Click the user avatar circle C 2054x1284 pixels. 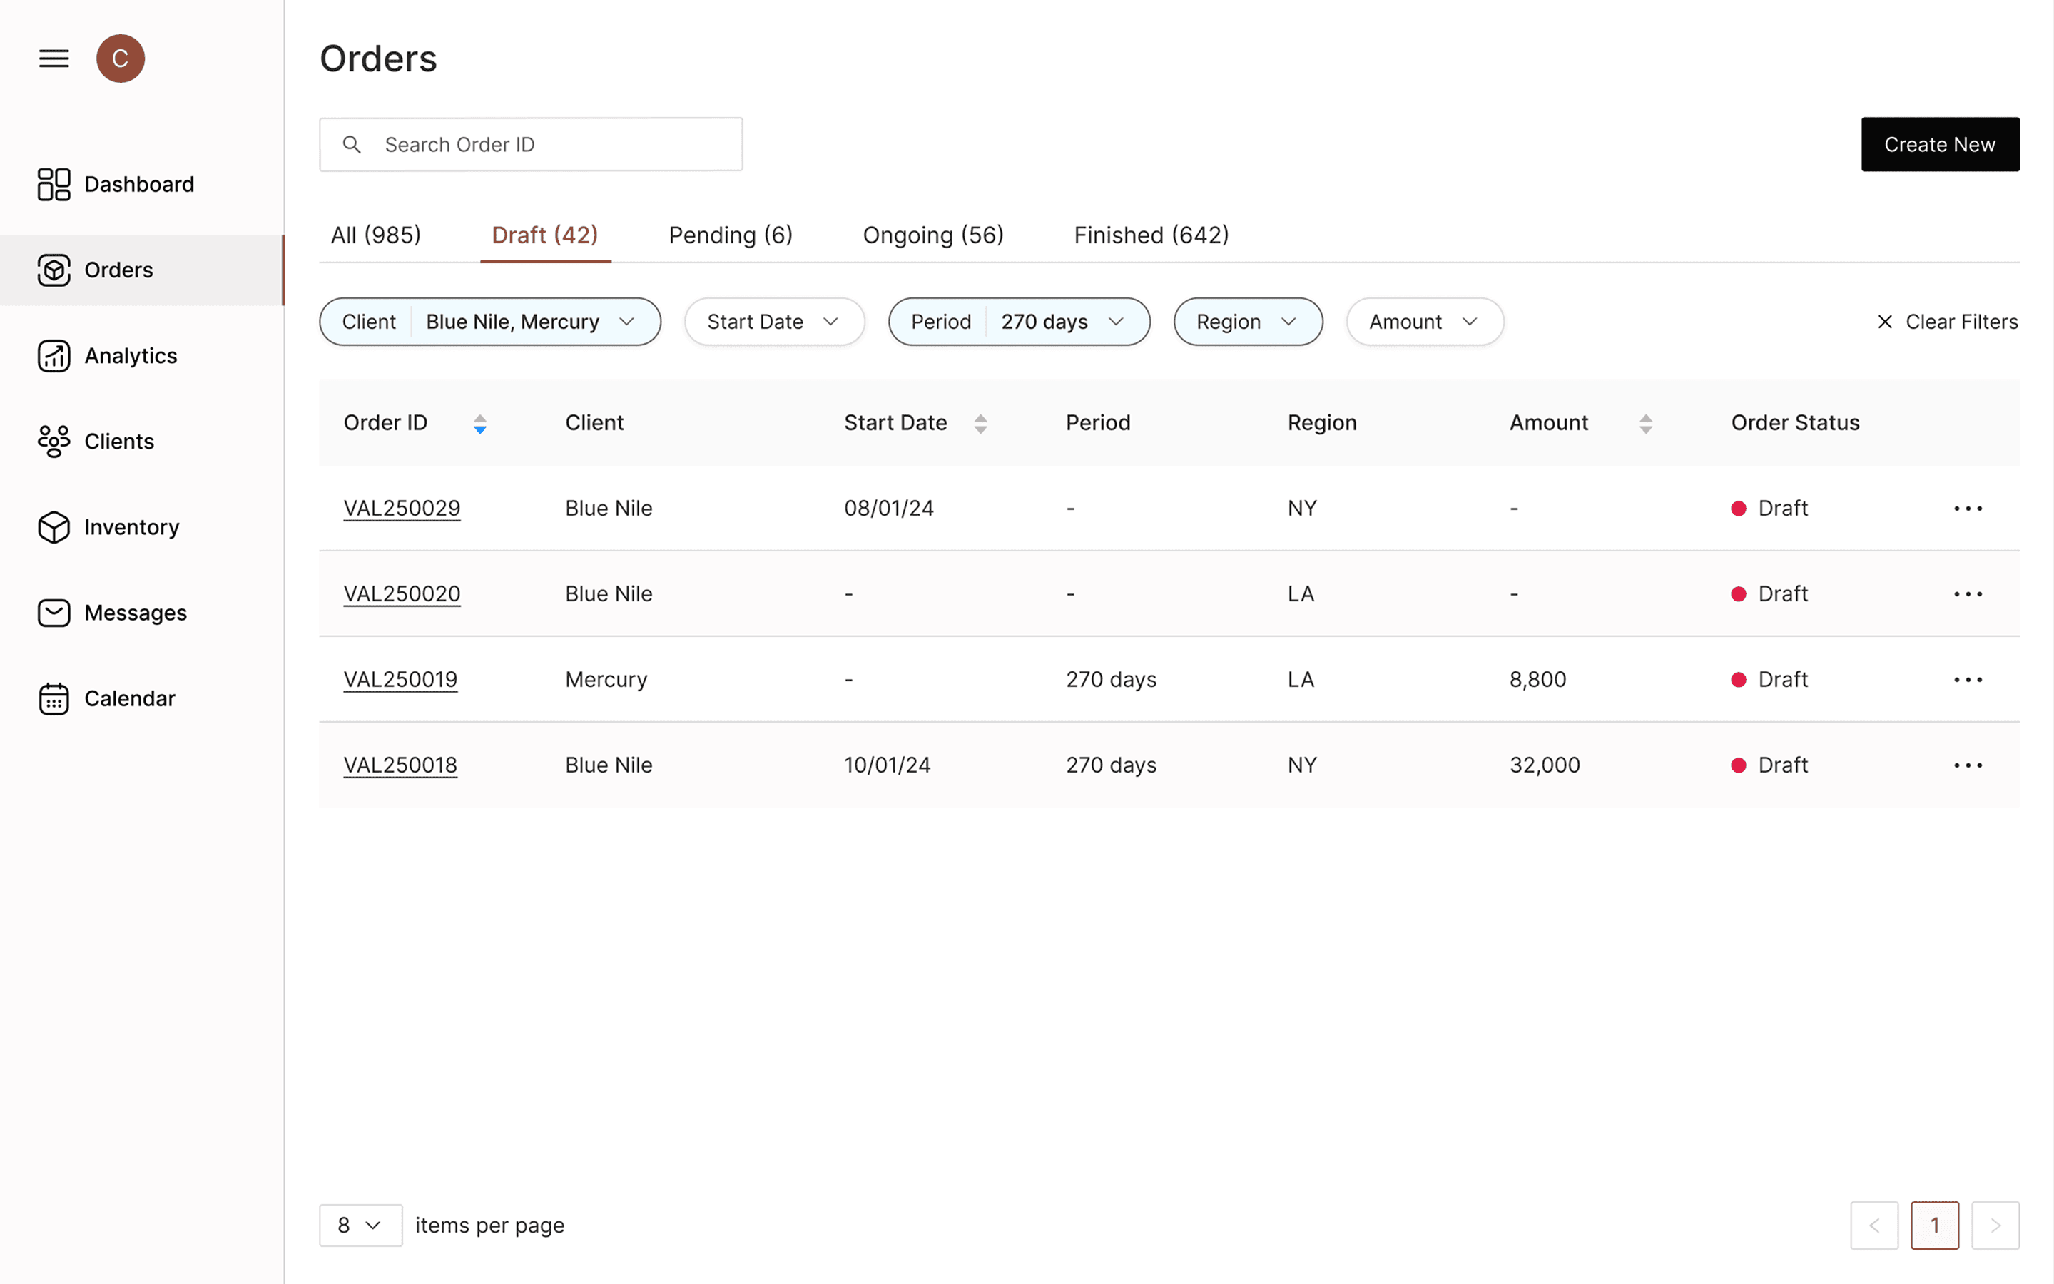coord(120,58)
